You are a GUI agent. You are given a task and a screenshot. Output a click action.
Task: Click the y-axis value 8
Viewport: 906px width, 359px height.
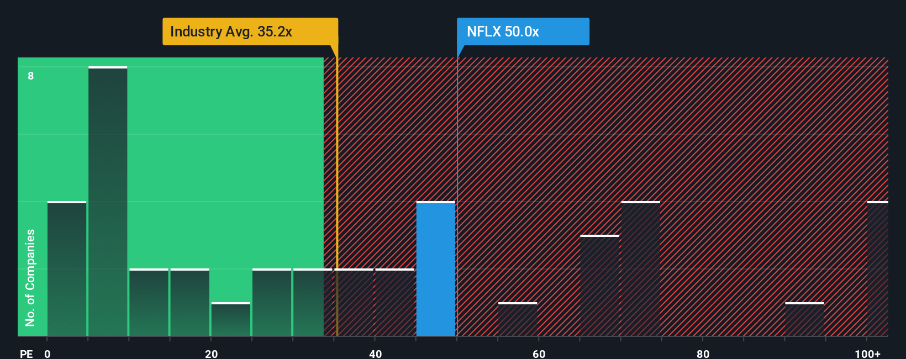point(31,76)
